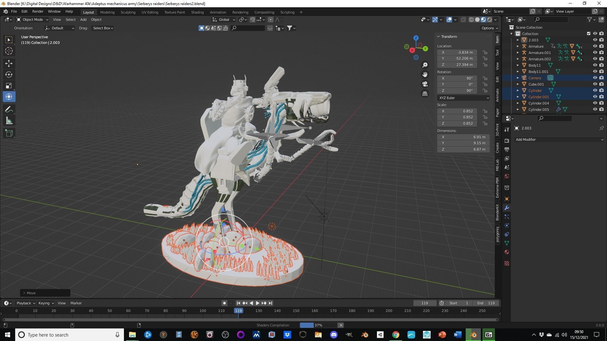Expand the Move operator panel
Image resolution: width=607 pixels, height=341 pixels.
pyautogui.click(x=24, y=293)
